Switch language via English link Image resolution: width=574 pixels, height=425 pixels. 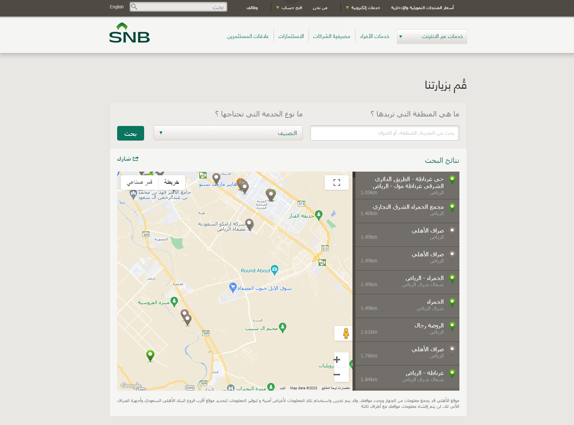(117, 7)
